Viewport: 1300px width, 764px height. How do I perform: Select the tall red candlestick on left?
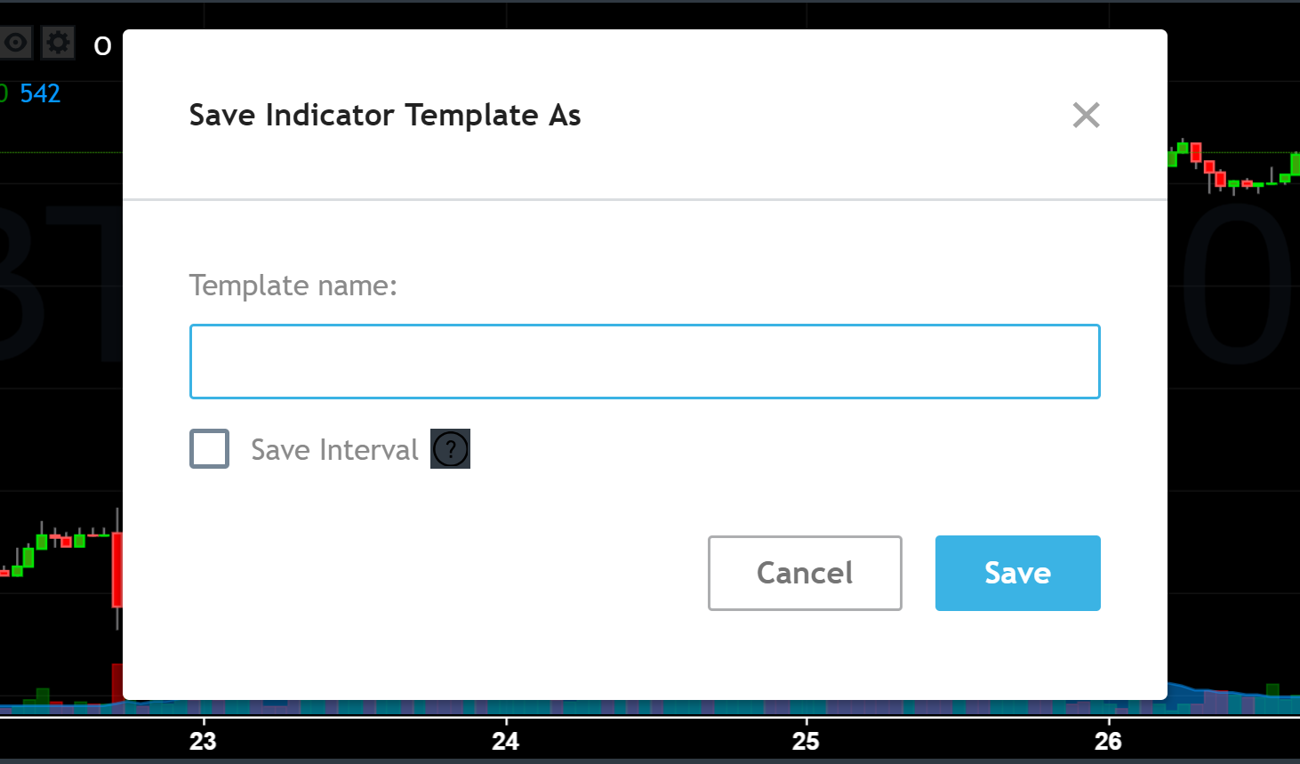117,569
